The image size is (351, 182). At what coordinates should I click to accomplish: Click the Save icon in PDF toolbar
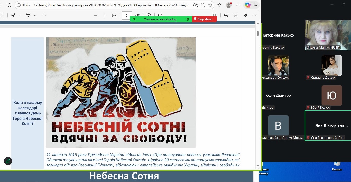[x=236, y=15]
